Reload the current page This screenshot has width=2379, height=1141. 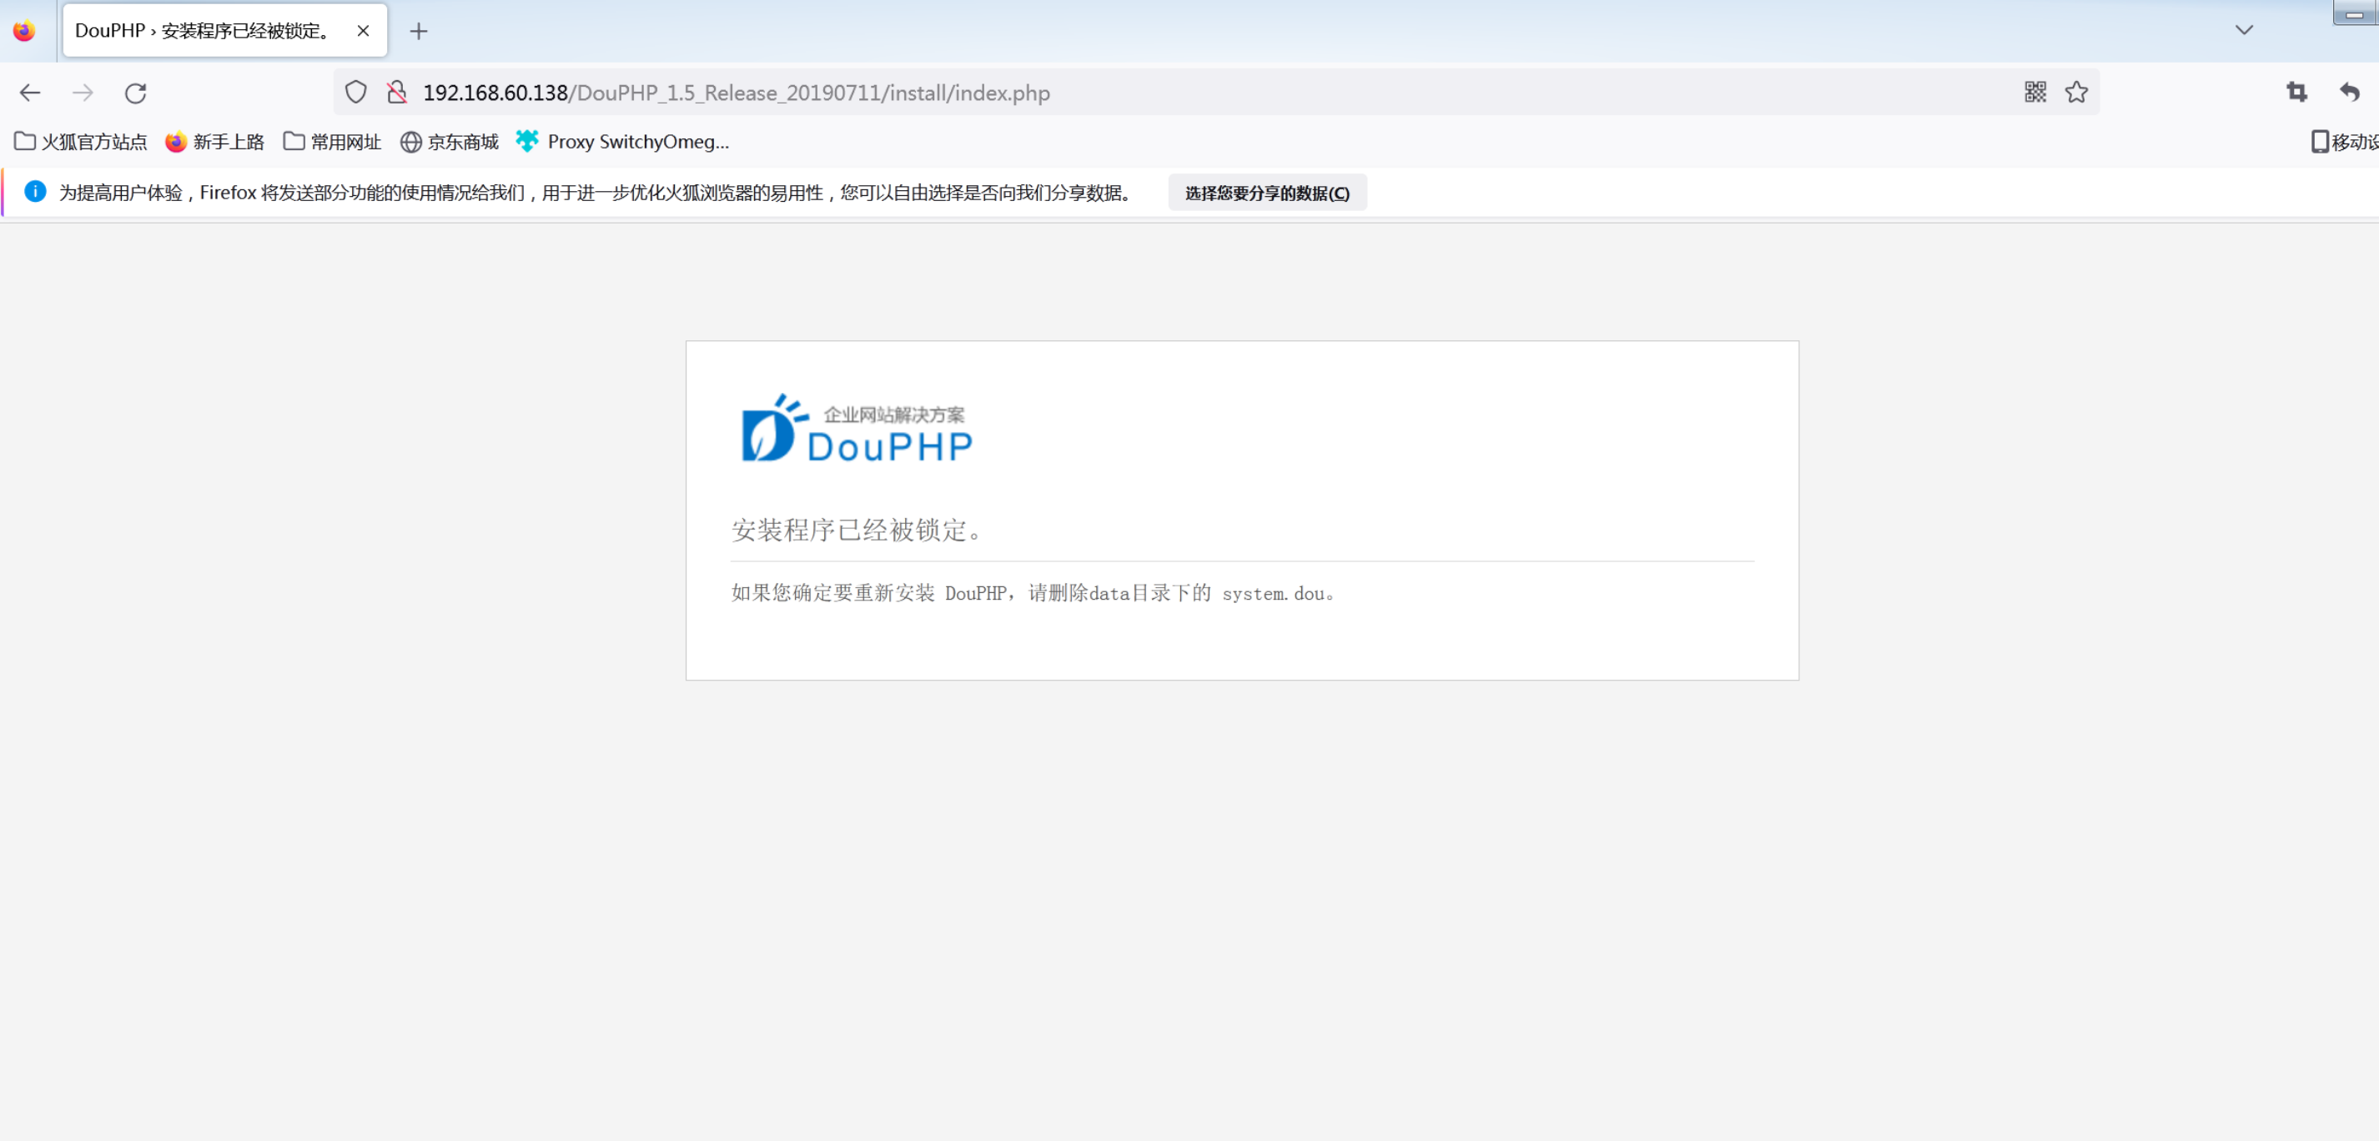coord(136,93)
